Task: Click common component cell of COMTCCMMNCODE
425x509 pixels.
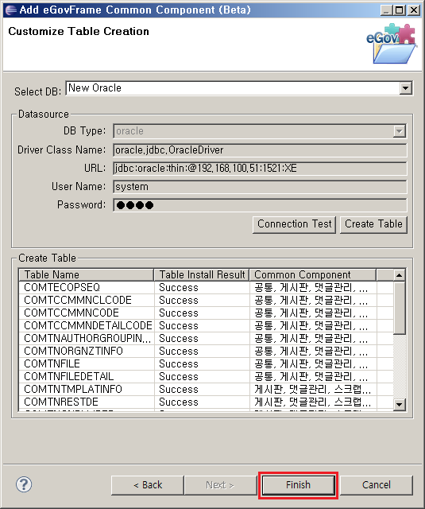Action: click(311, 313)
